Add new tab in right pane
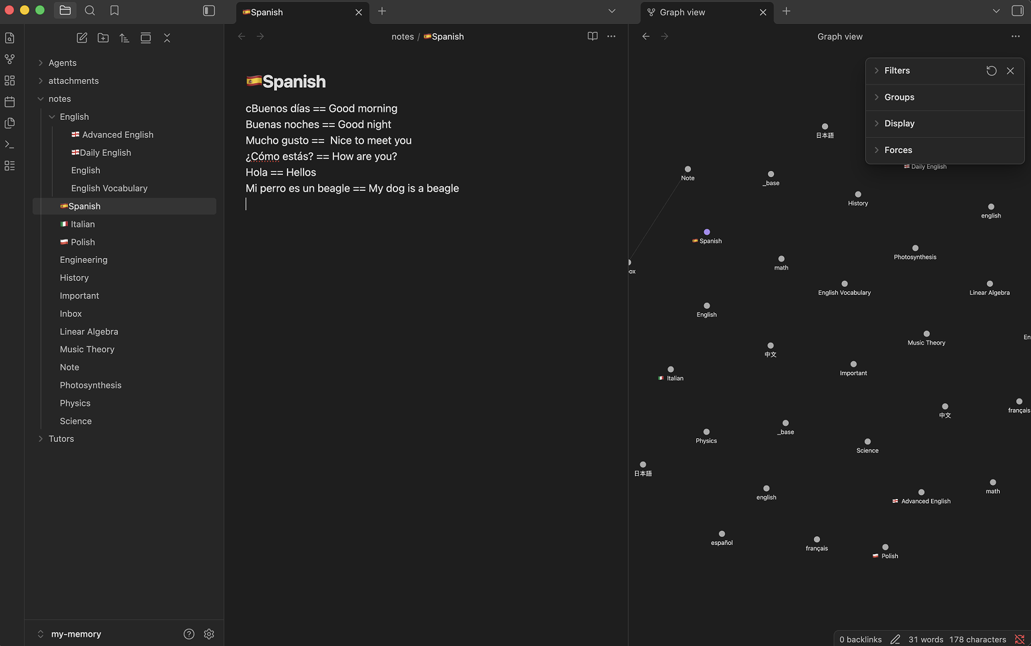The image size is (1031, 646). pyautogui.click(x=786, y=11)
